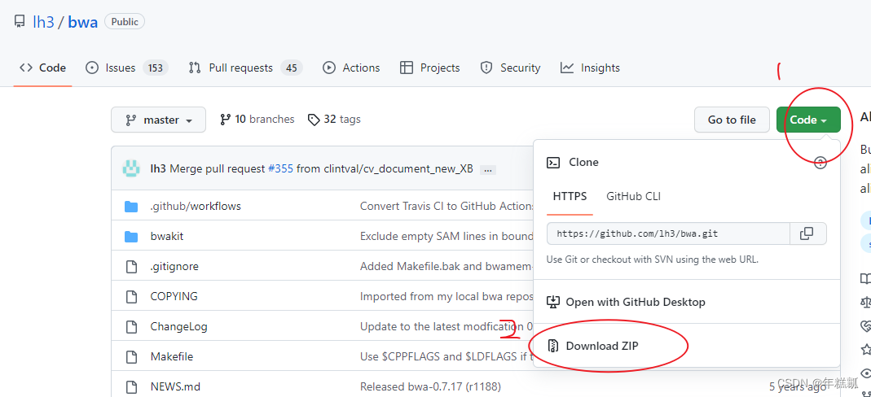Click the Pull requests count badge 45
Image resolution: width=871 pixels, height=397 pixels.
[x=292, y=68]
